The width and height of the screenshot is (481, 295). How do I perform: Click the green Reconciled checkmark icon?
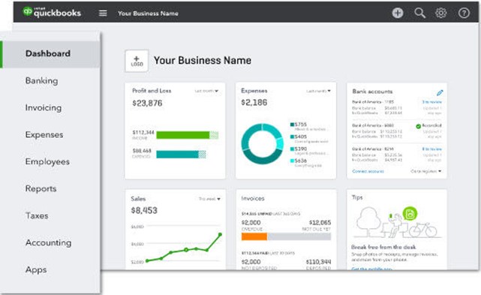pos(419,126)
